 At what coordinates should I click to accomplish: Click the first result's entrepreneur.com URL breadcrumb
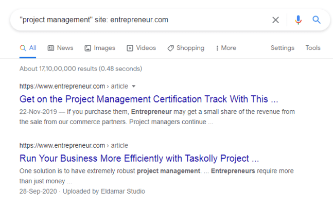(x=74, y=87)
